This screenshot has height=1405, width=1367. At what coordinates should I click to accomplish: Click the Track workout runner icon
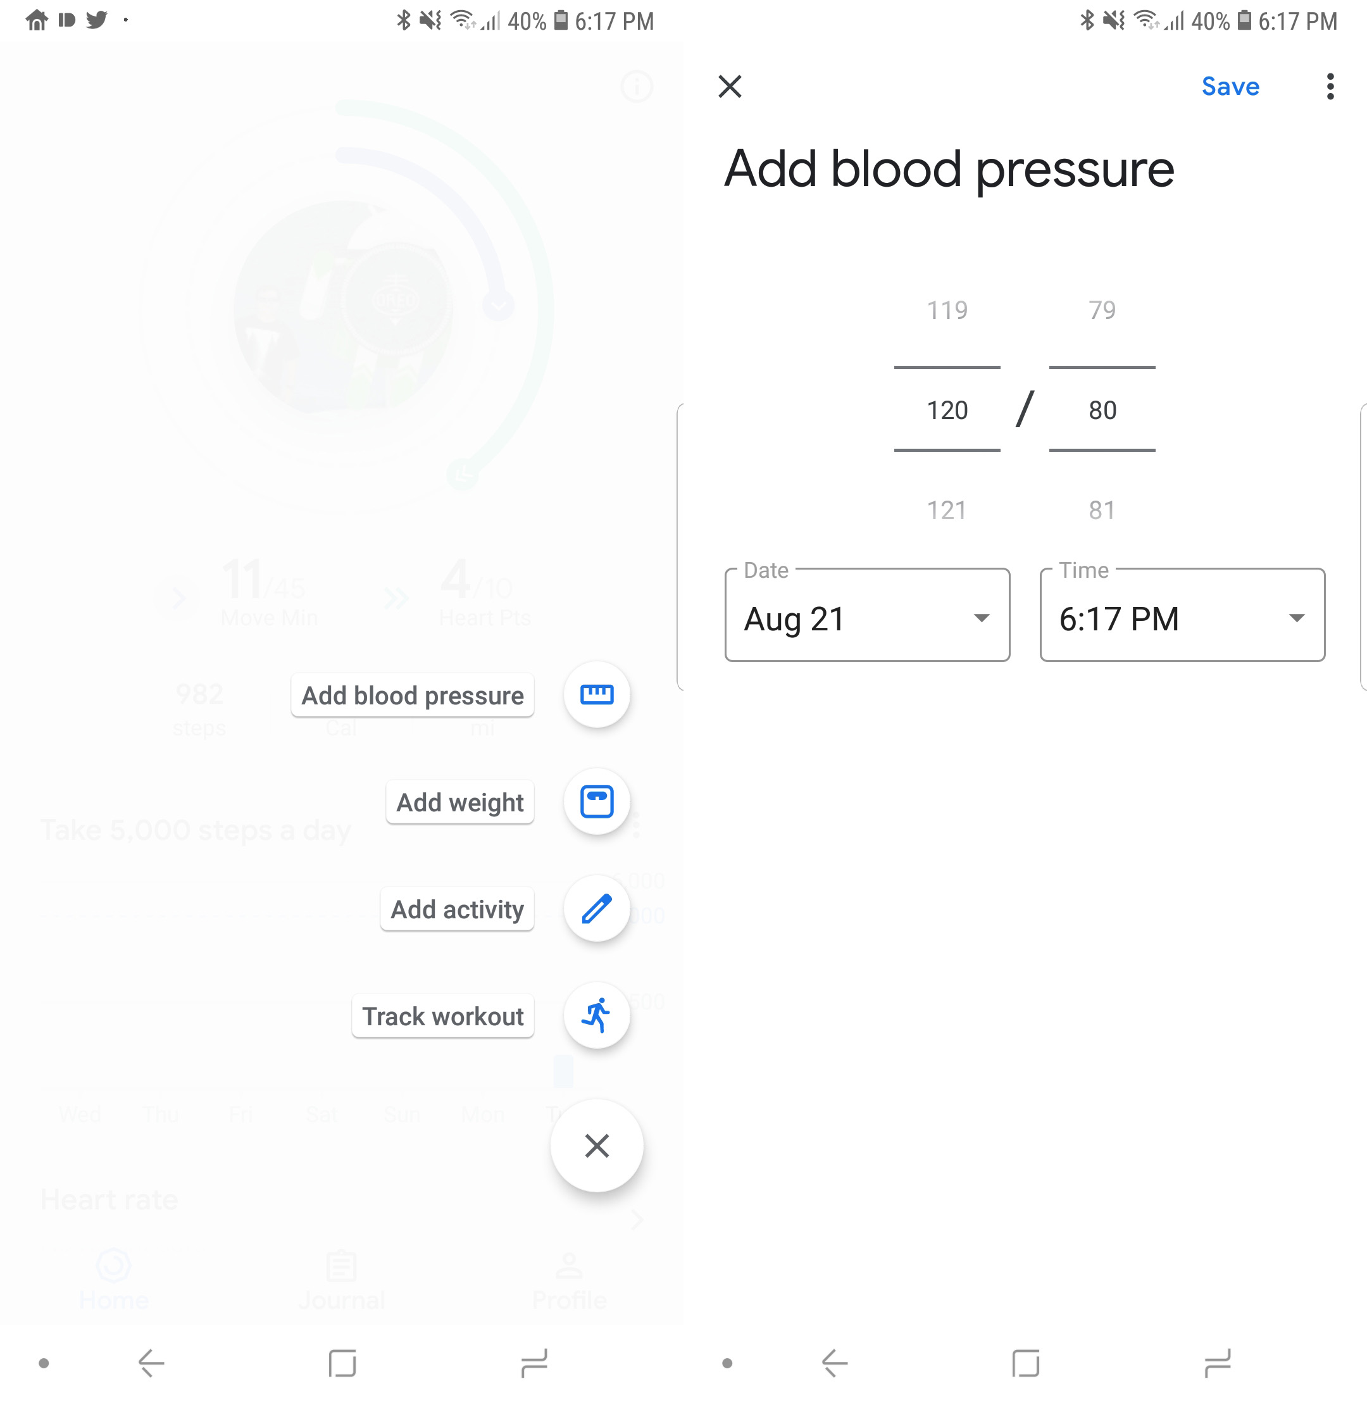[597, 1016]
